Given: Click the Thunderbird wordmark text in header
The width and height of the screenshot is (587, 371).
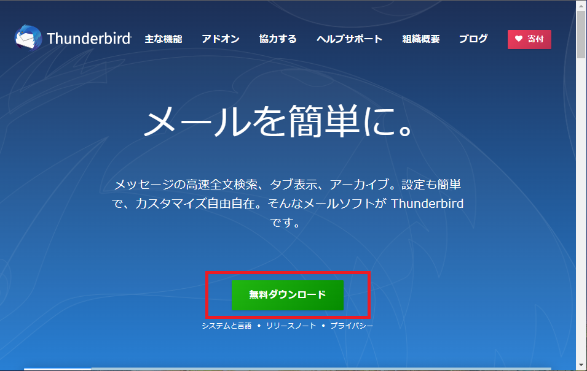Looking at the screenshot, I should (89, 39).
